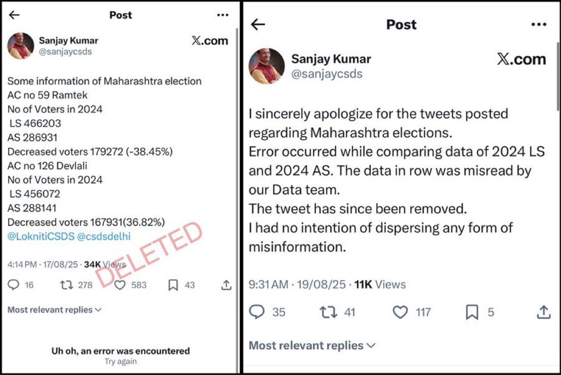The width and height of the screenshot is (561, 375).
Task: Go back using right post's back arrow
Action: (258, 24)
